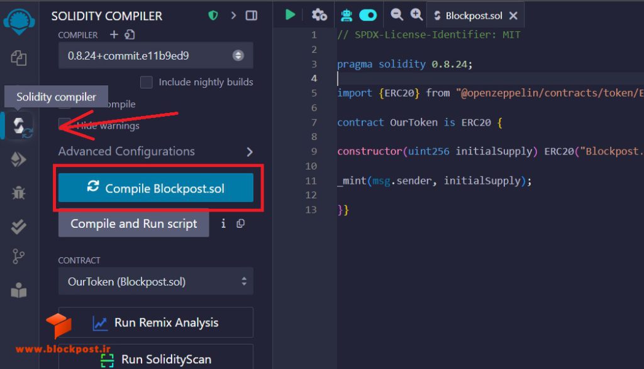
Task: Switch to the Blockpost.sol editor tab
Action: [x=475, y=16]
